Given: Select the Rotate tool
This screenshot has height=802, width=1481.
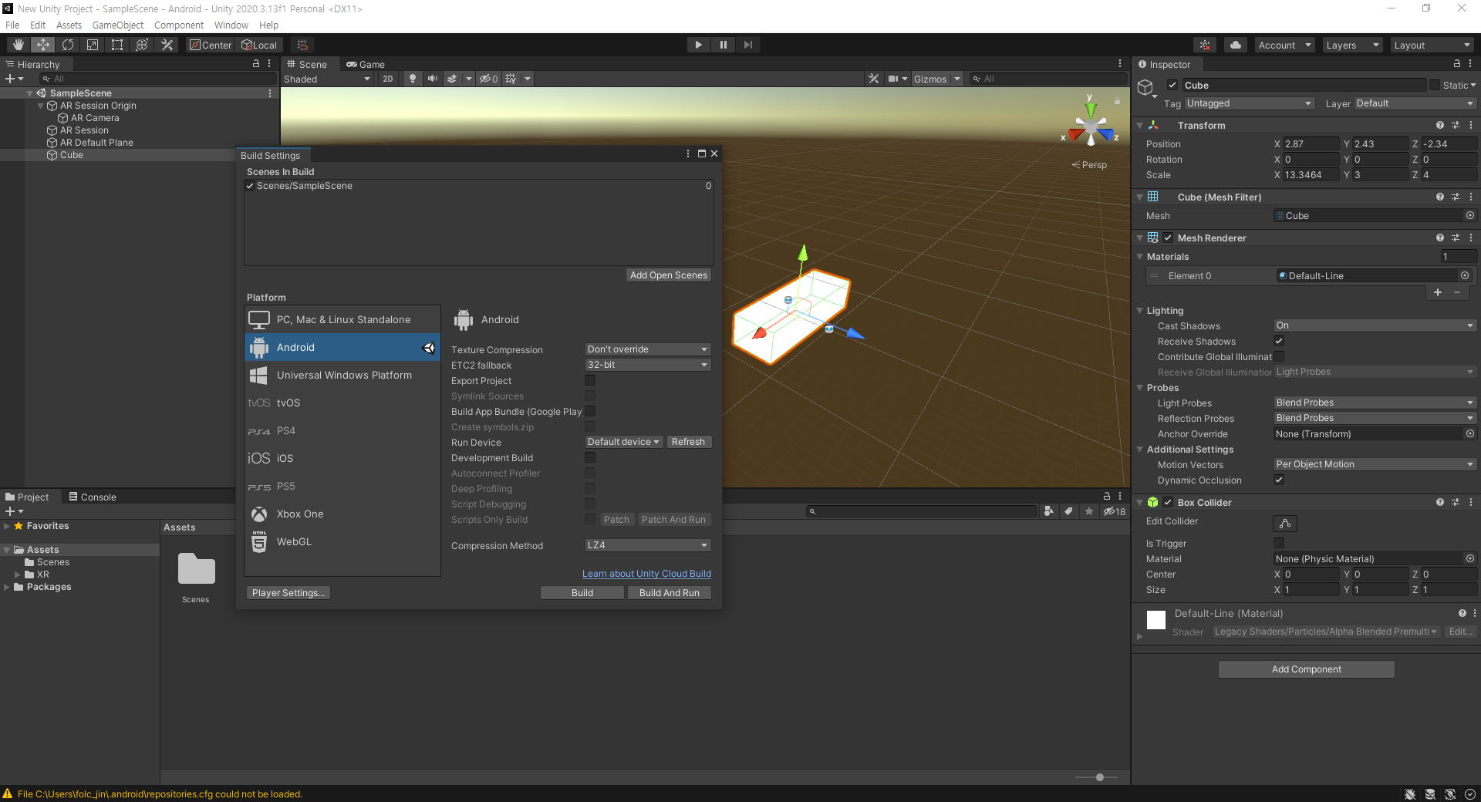Looking at the screenshot, I should 68,45.
